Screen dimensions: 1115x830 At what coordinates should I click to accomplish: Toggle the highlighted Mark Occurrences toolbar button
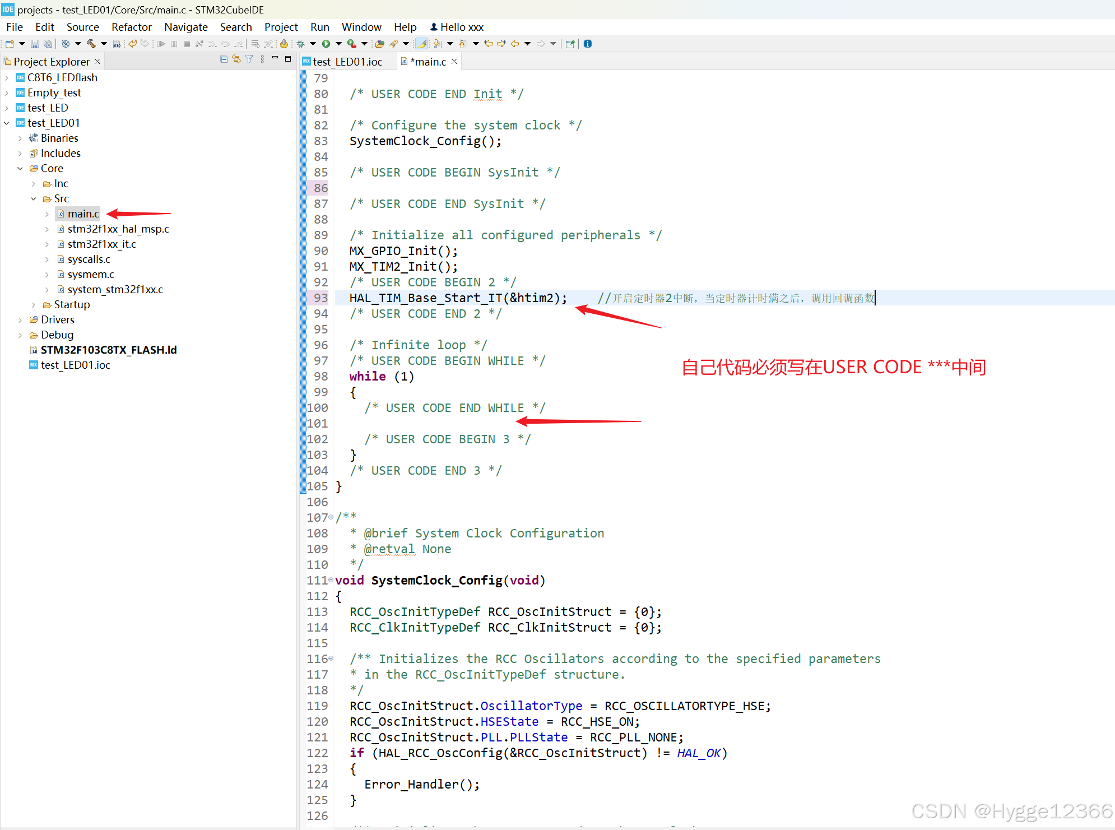click(x=421, y=44)
